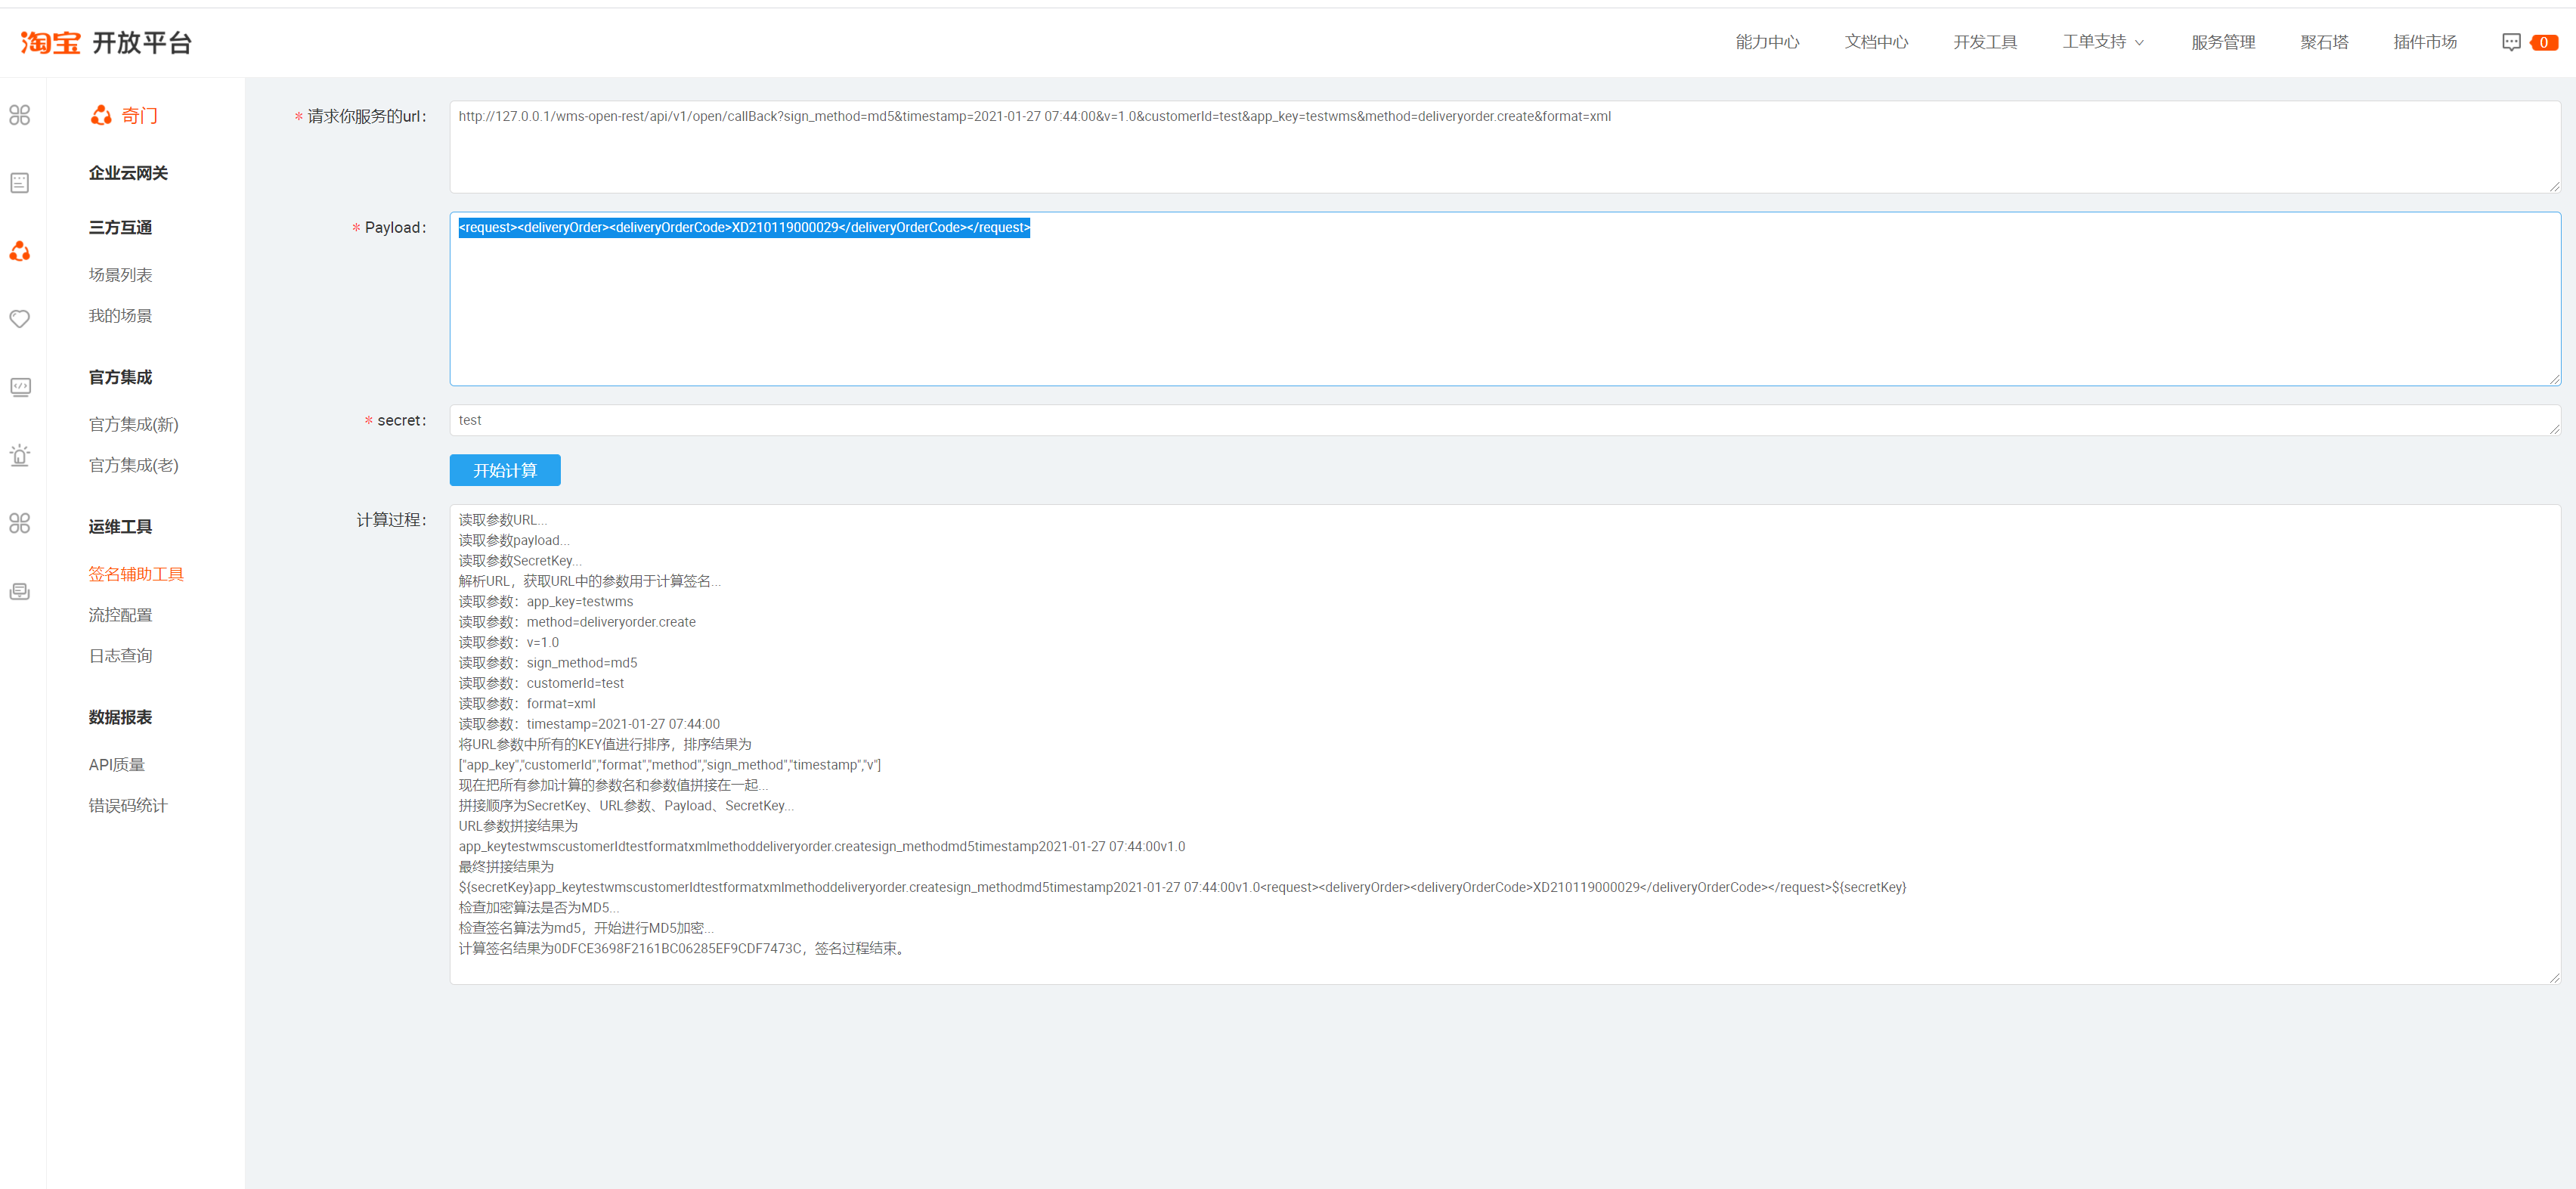This screenshot has height=1189, width=2576.
Task: Open the message notification icon
Action: pos(2511,42)
